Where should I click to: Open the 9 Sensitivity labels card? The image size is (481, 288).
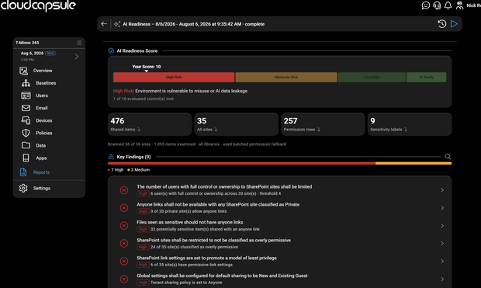[x=410, y=124]
